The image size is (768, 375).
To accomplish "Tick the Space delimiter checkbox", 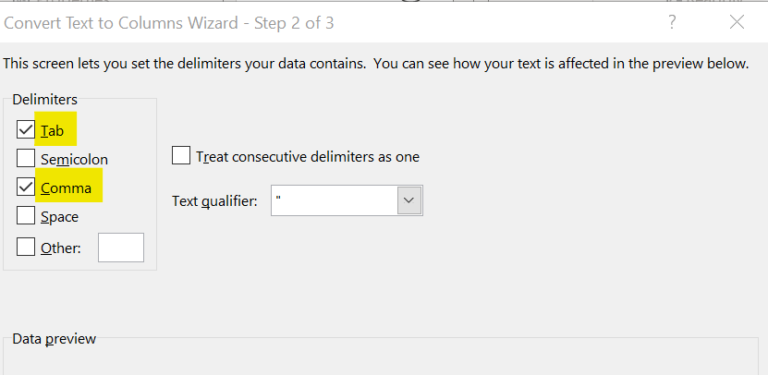I will (x=25, y=217).
